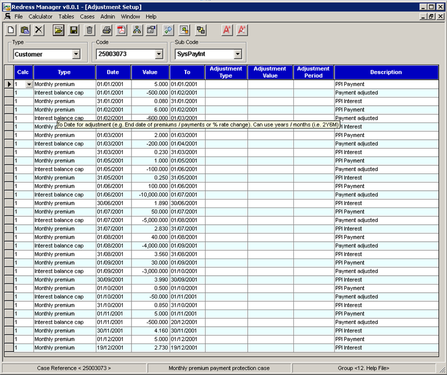This screenshot has width=447, height=375.
Task: Click the Calc column header
Action: point(23,72)
